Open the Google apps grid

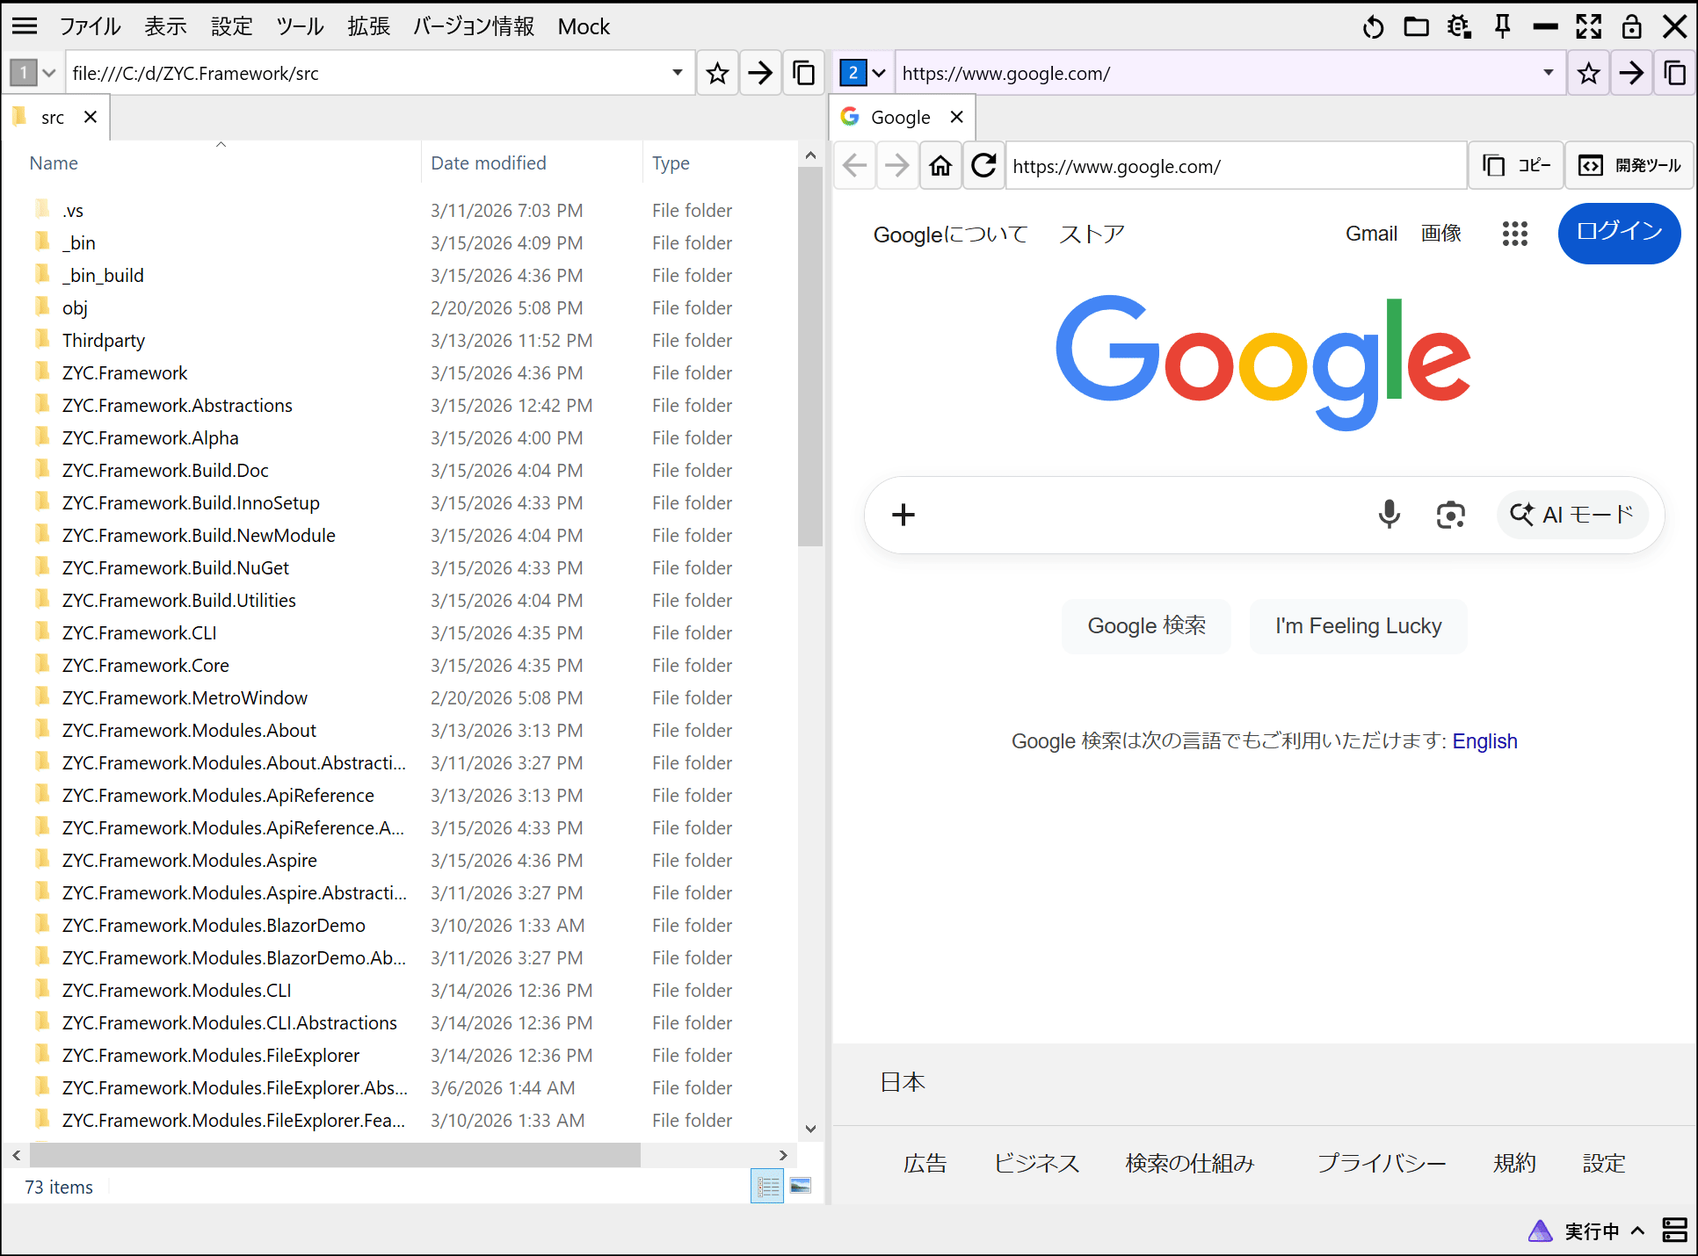(1514, 234)
